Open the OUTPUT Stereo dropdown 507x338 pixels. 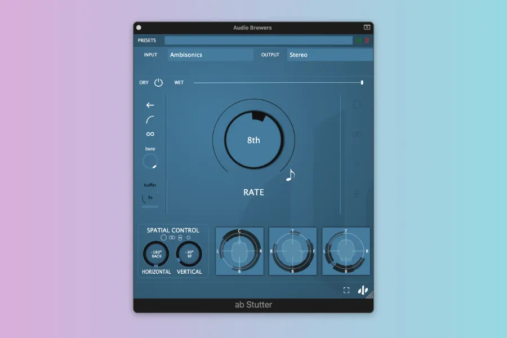click(330, 55)
